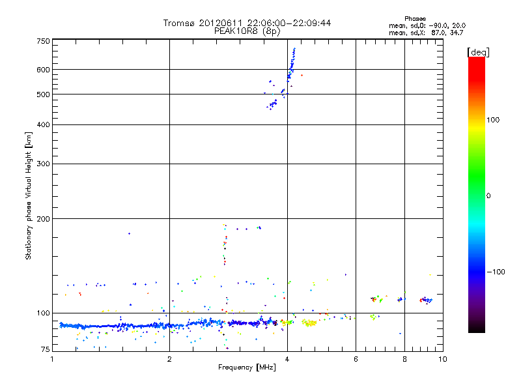Click the "Phases" heading text
The image size is (521, 391).
pos(415,19)
